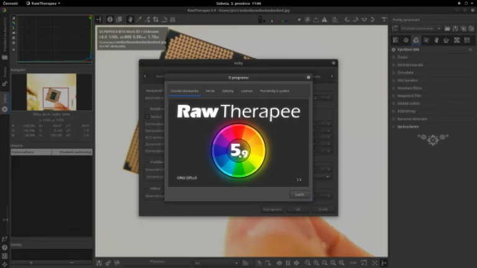
Task: Select Úvodní obrazovka tab
Action: click(184, 91)
